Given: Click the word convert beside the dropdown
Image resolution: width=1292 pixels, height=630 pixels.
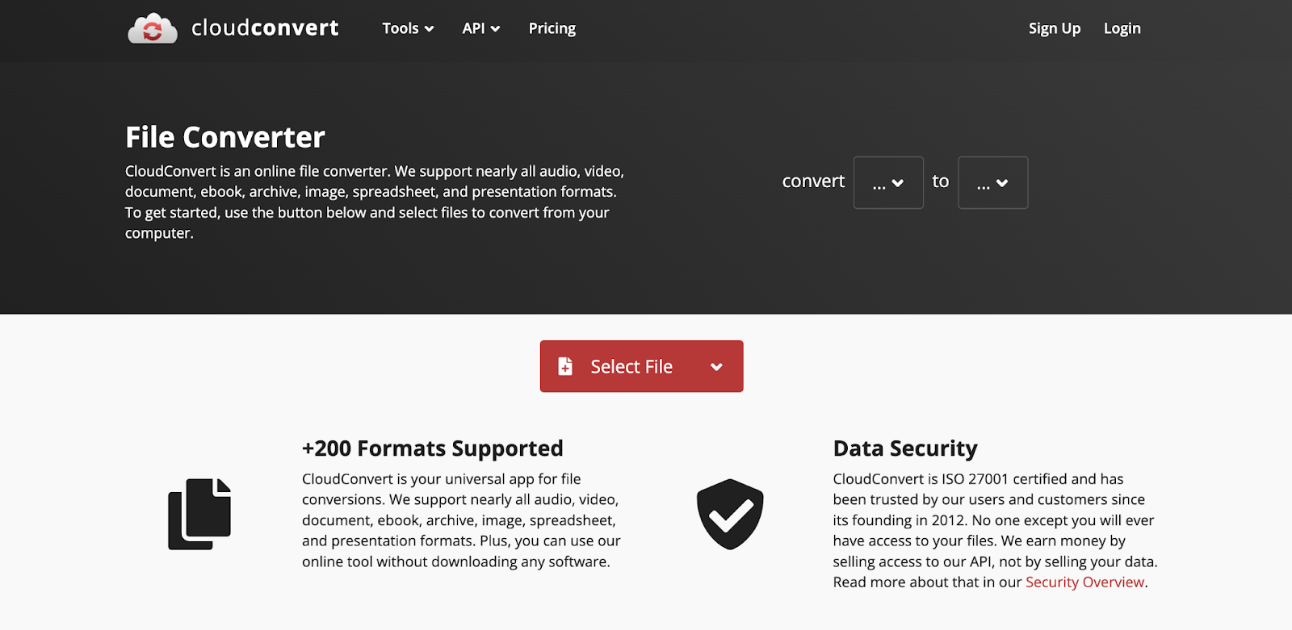Looking at the screenshot, I should tap(813, 181).
